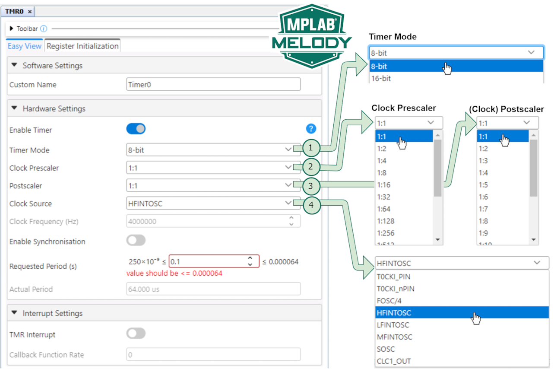Select 1:64 in Clock Prescaler list
This screenshot has height=369, width=554.
[404, 209]
